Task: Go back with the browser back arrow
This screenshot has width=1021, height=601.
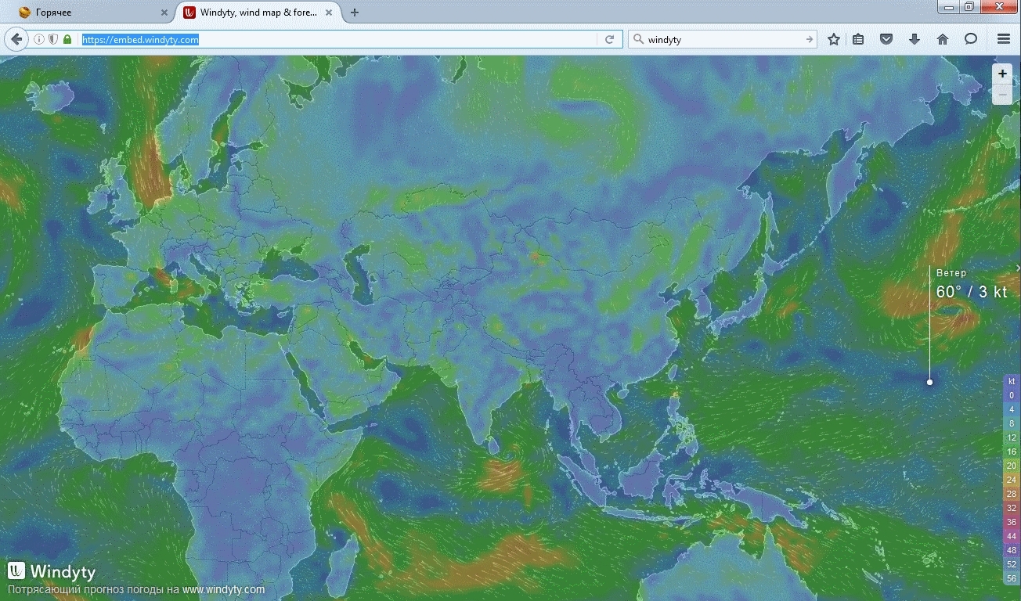Action: coord(16,39)
